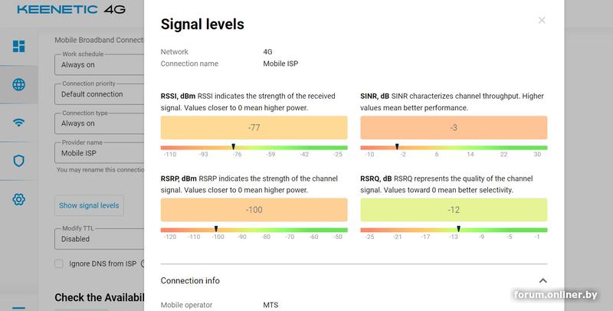
Task: Click the RSSI level marker on scale
Action: pyautogui.click(x=234, y=147)
